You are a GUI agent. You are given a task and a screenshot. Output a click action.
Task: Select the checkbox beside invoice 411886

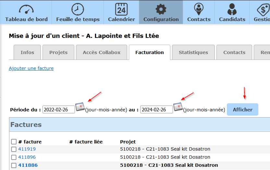click(14, 165)
